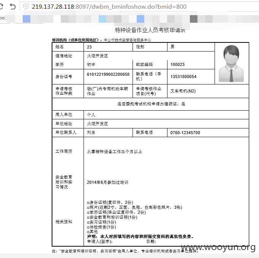
Task: Click the 姓名 label cell
Action: [x=68, y=47]
